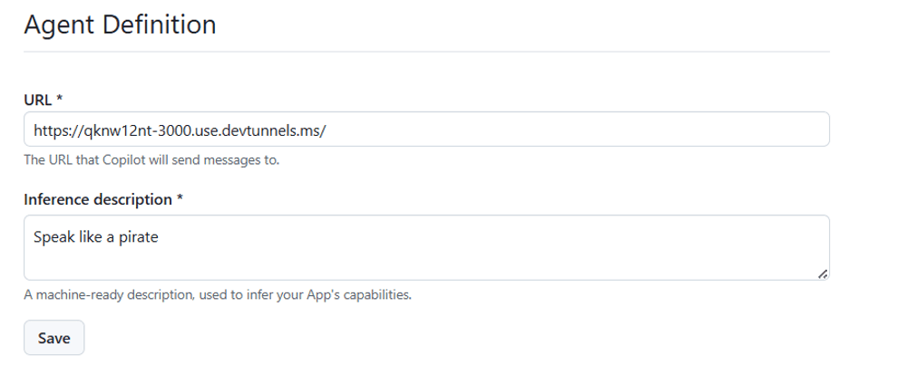Click the machine-ready description helper text
The height and width of the screenshot is (374, 907).
[218, 295]
